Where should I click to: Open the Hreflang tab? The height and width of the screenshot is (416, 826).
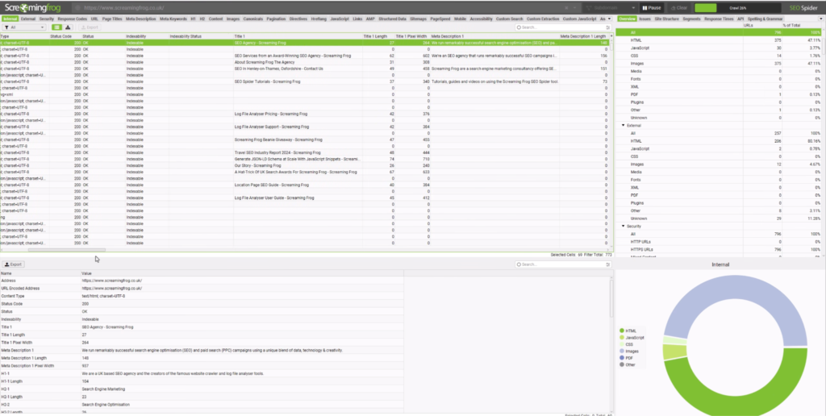coord(319,19)
